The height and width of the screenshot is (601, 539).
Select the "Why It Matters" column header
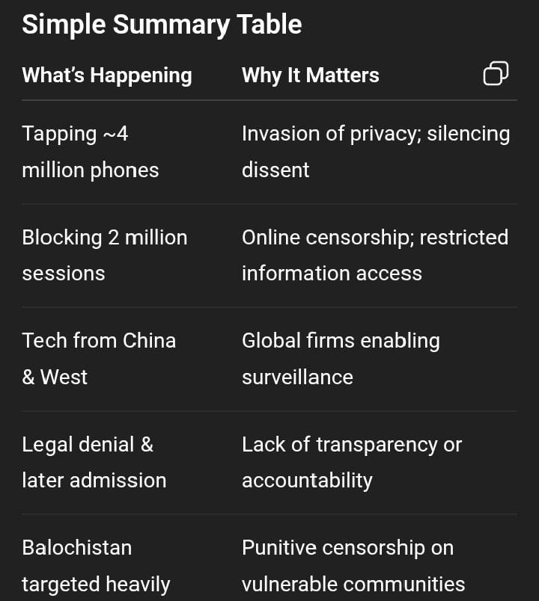[310, 75]
